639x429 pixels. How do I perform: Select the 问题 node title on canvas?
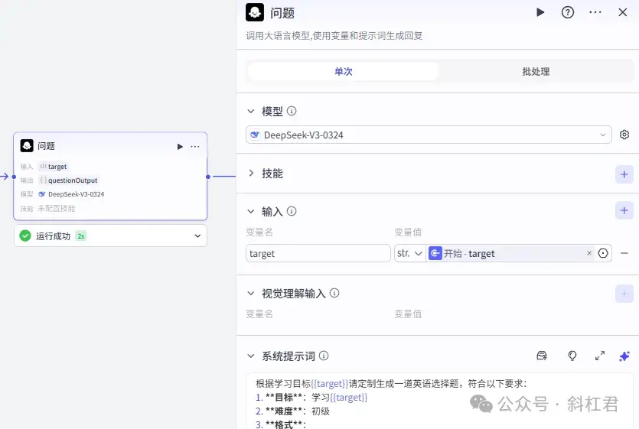(46, 146)
